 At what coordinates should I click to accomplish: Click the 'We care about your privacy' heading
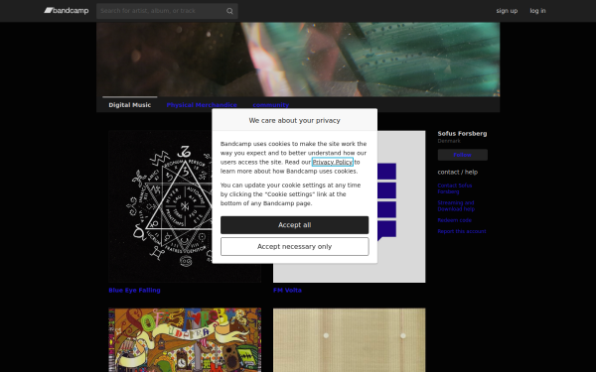[295, 121]
